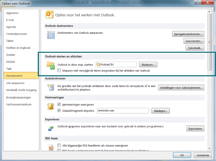This screenshot has height=161, width=216.
Task: Open the Vertrouwenscentrum page
Action: tap(21, 105)
